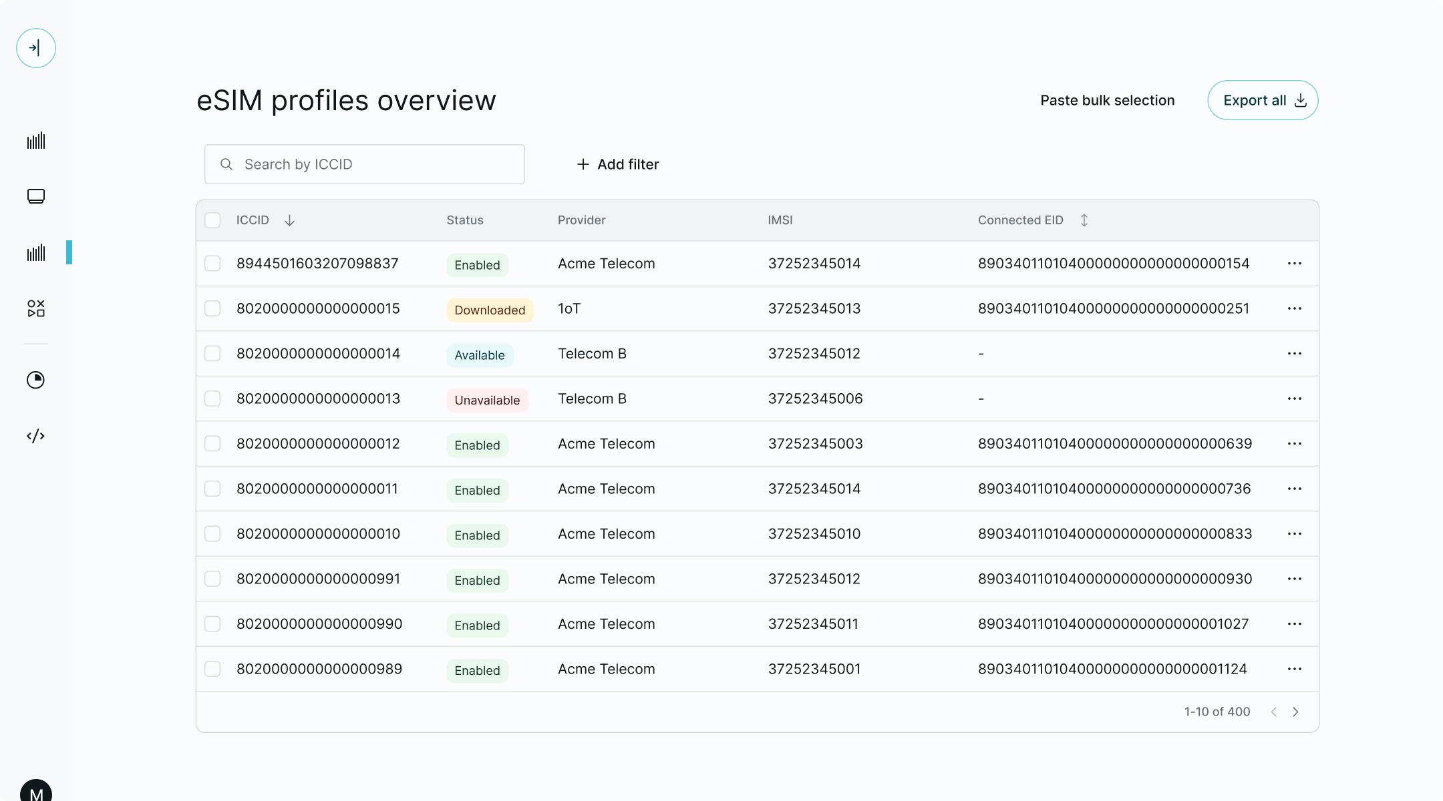Go to next page of results
Screen dimensions: 1443x801
pyautogui.click(x=1295, y=712)
